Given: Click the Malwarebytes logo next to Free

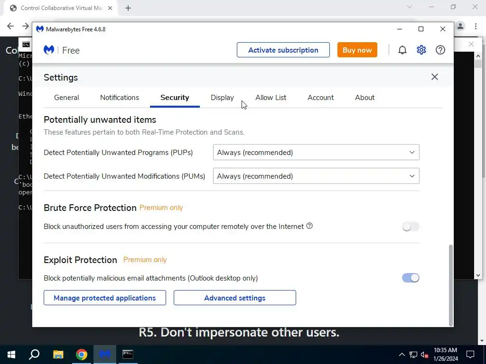Looking at the screenshot, I should pyautogui.click(x=49, y=50).
